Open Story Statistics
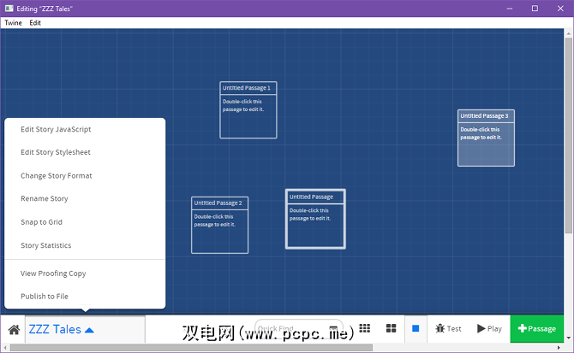The image size is (574, 353). click(45, 245)
